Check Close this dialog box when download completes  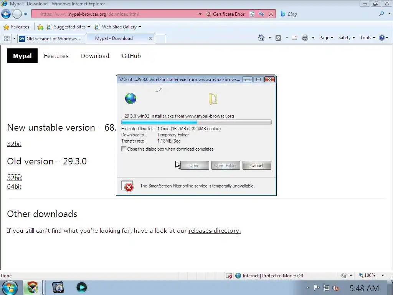click(124, 149)
